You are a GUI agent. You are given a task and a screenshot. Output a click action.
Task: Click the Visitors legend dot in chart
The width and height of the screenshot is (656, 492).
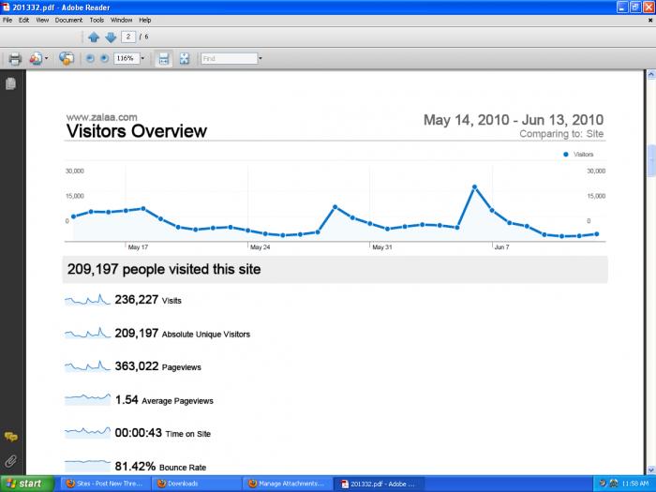coord(566,155)
